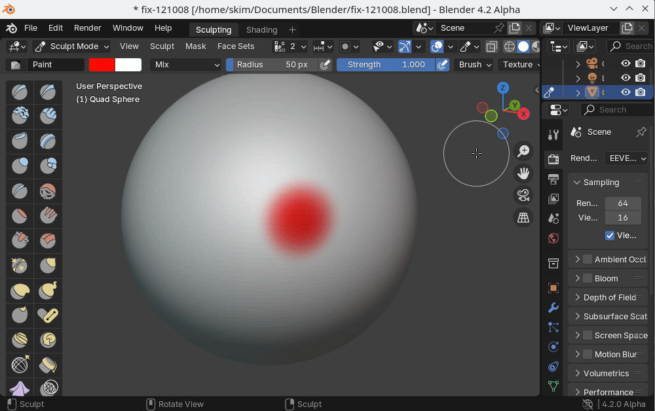This screenshot has height=411, width=655.
Task: Expand the selected outliner row arrow
Action: (578, 92)
